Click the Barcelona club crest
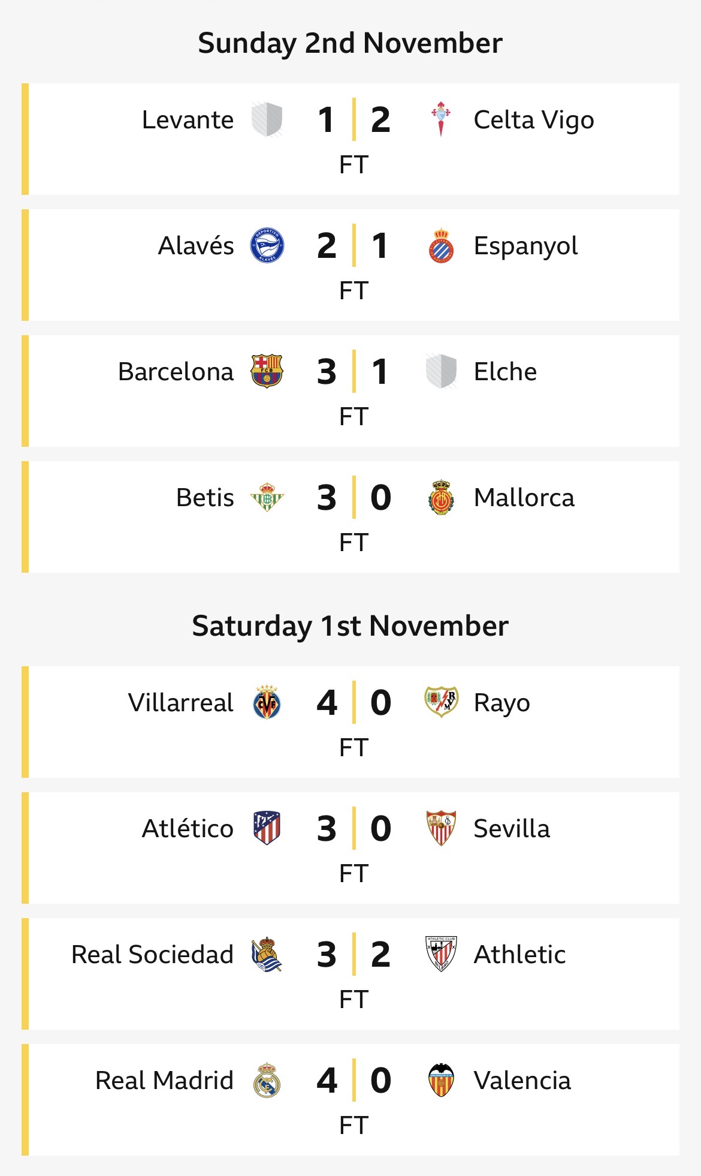This screenshot has width=701, height=1176. point(267,371)
